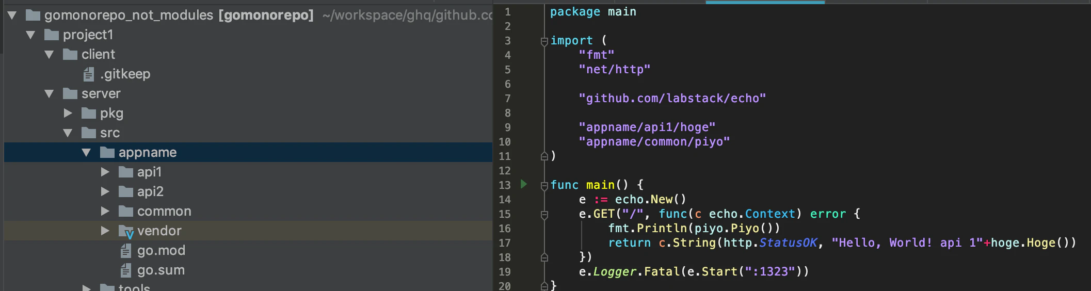Collapse the appname folder arrow
The image size is (1091, 291).
point(86,153)
